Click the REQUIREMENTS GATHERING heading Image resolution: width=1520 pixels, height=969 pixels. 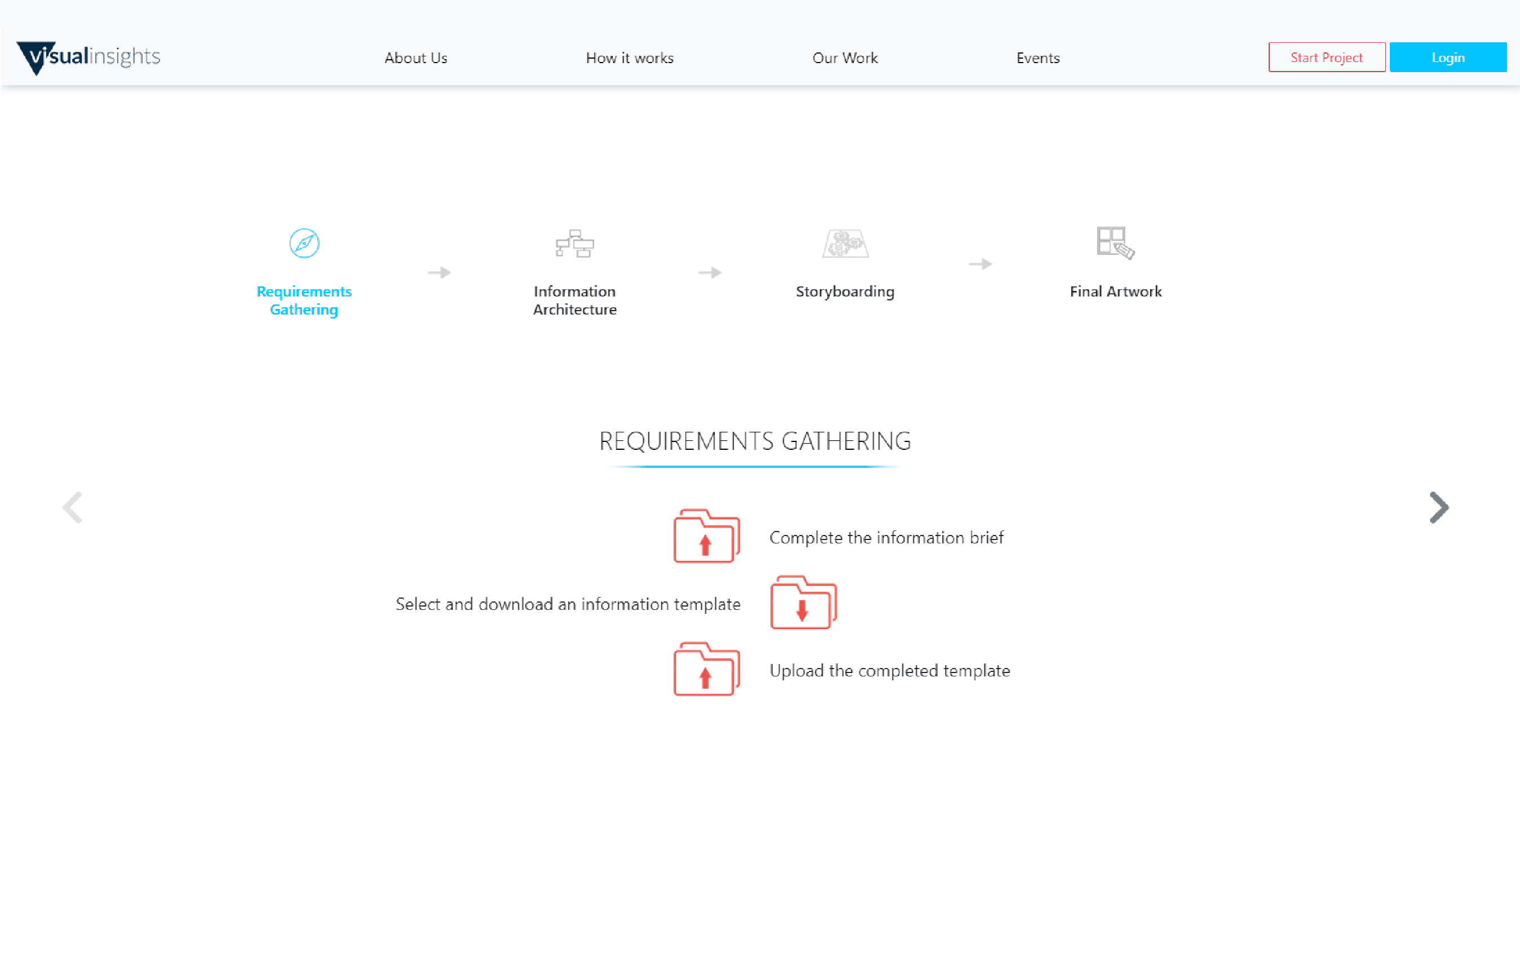click(x=755, y=441)
